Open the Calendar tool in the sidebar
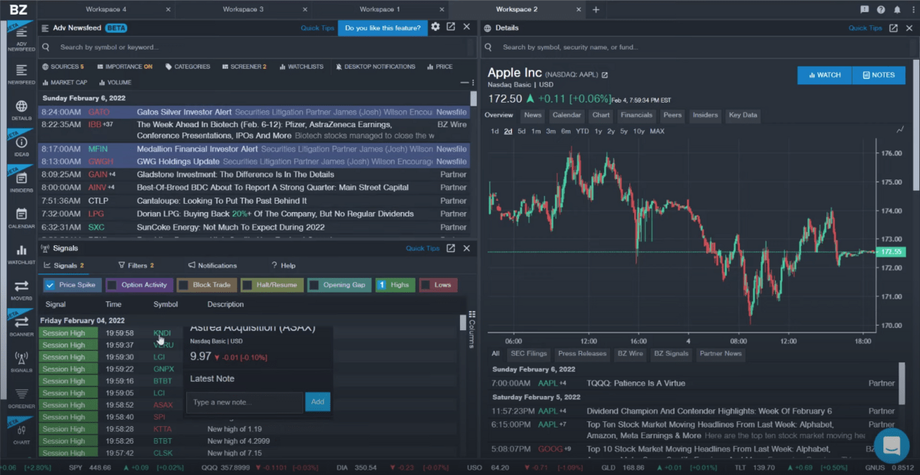920x475 pixels. coord(21,218)
